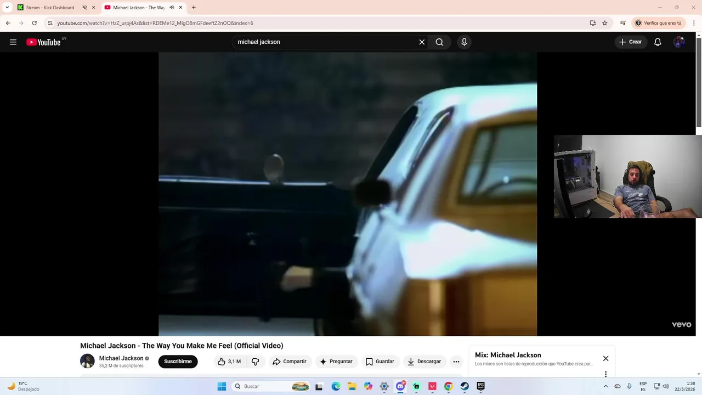Open the Preguntar AI button
The image size is (702, 395).
(336, 362)
